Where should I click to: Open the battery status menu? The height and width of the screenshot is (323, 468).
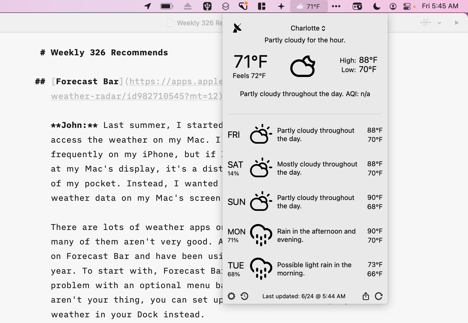point(167,6)
